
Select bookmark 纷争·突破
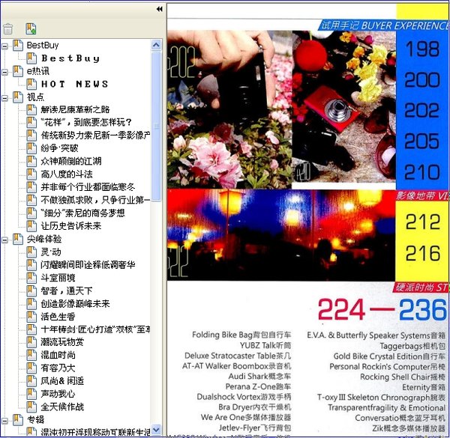pyautogui.click(x=59, y=148)
